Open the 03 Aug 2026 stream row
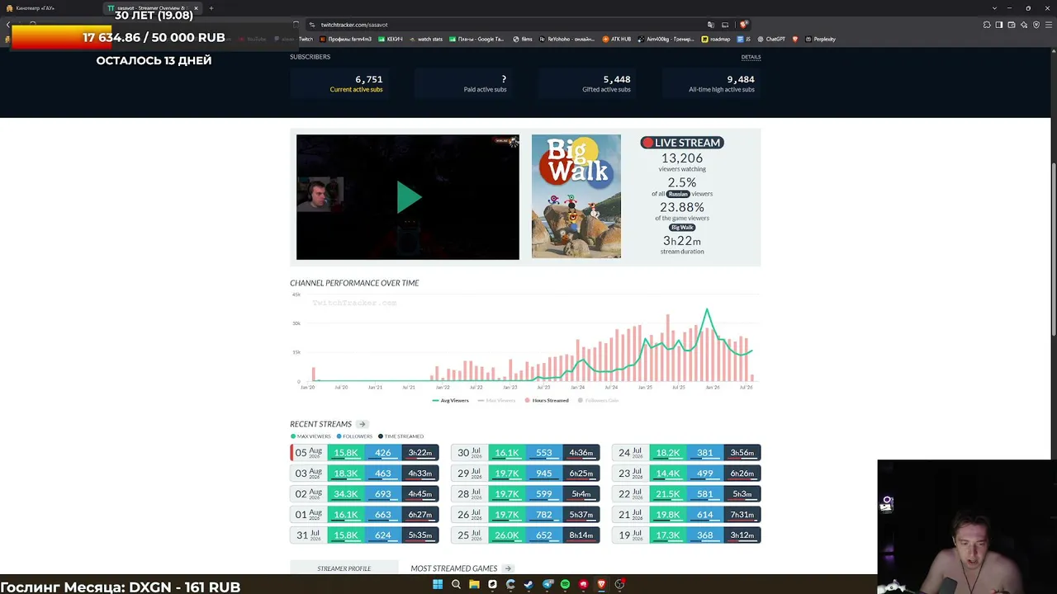The image size is (1057, 594). point(364,473)
